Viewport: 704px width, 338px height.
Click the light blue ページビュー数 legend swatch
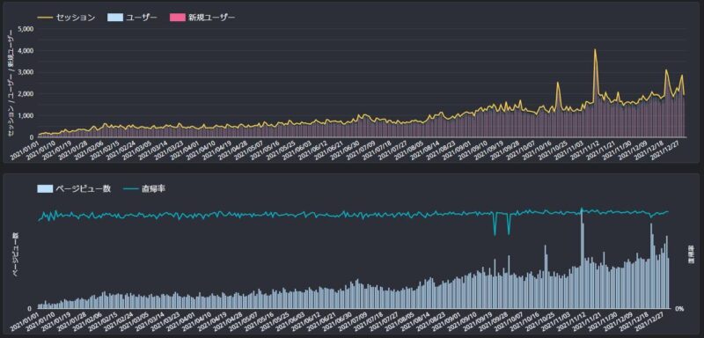45,189
